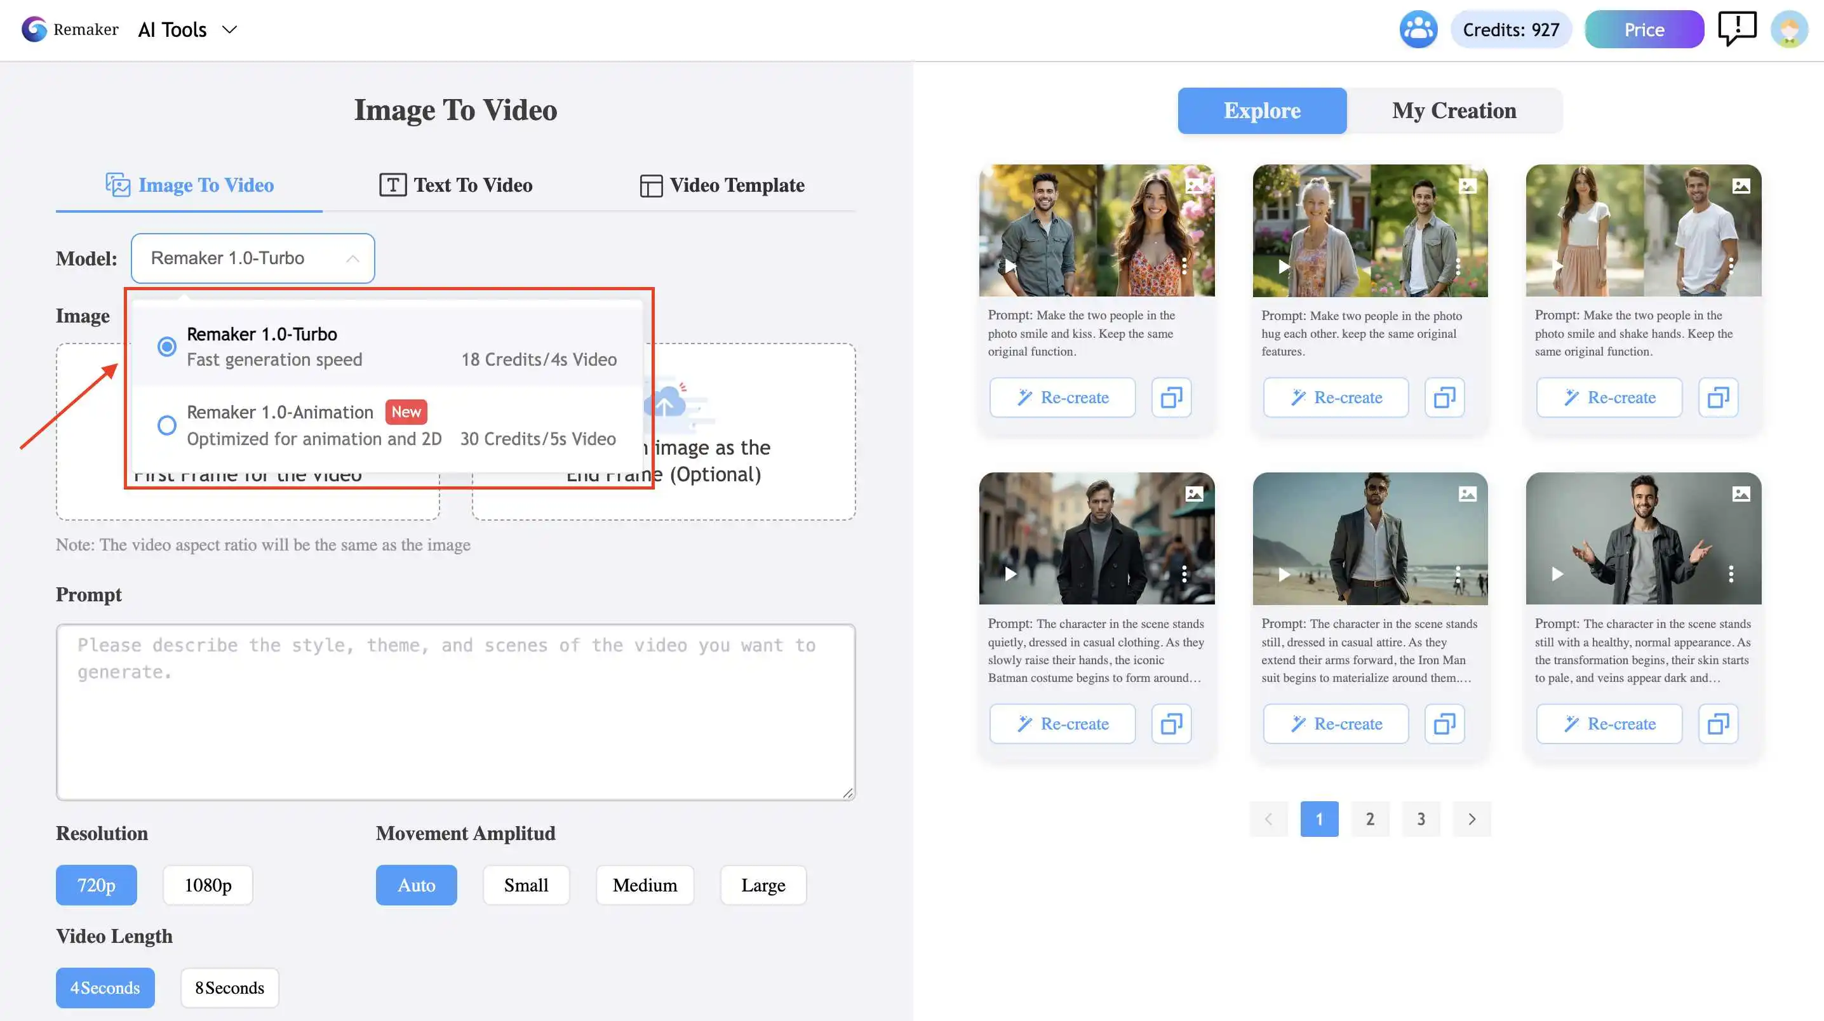Image resolution: width=1824 pixels, height=1021 pixels.
Task: Switch to Text To Video tab
Action: coord(455,185)
